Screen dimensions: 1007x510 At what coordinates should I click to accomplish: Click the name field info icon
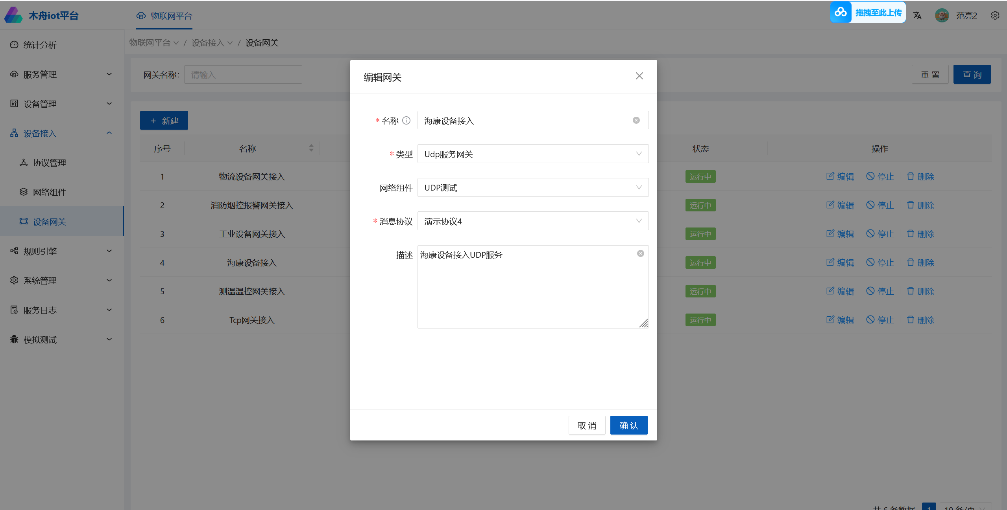tap(406, 121)
